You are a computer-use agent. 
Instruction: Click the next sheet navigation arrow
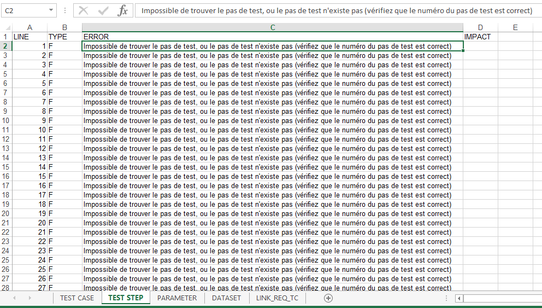(30, 298)
